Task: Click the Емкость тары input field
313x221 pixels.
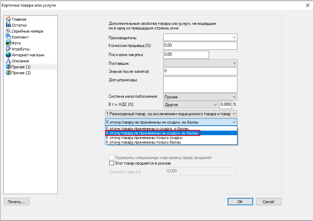Action: click(200, 171)
